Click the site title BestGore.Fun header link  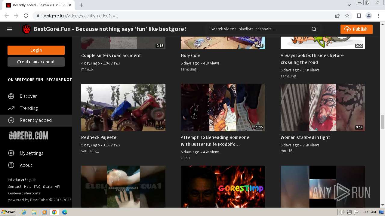[110, 29]
